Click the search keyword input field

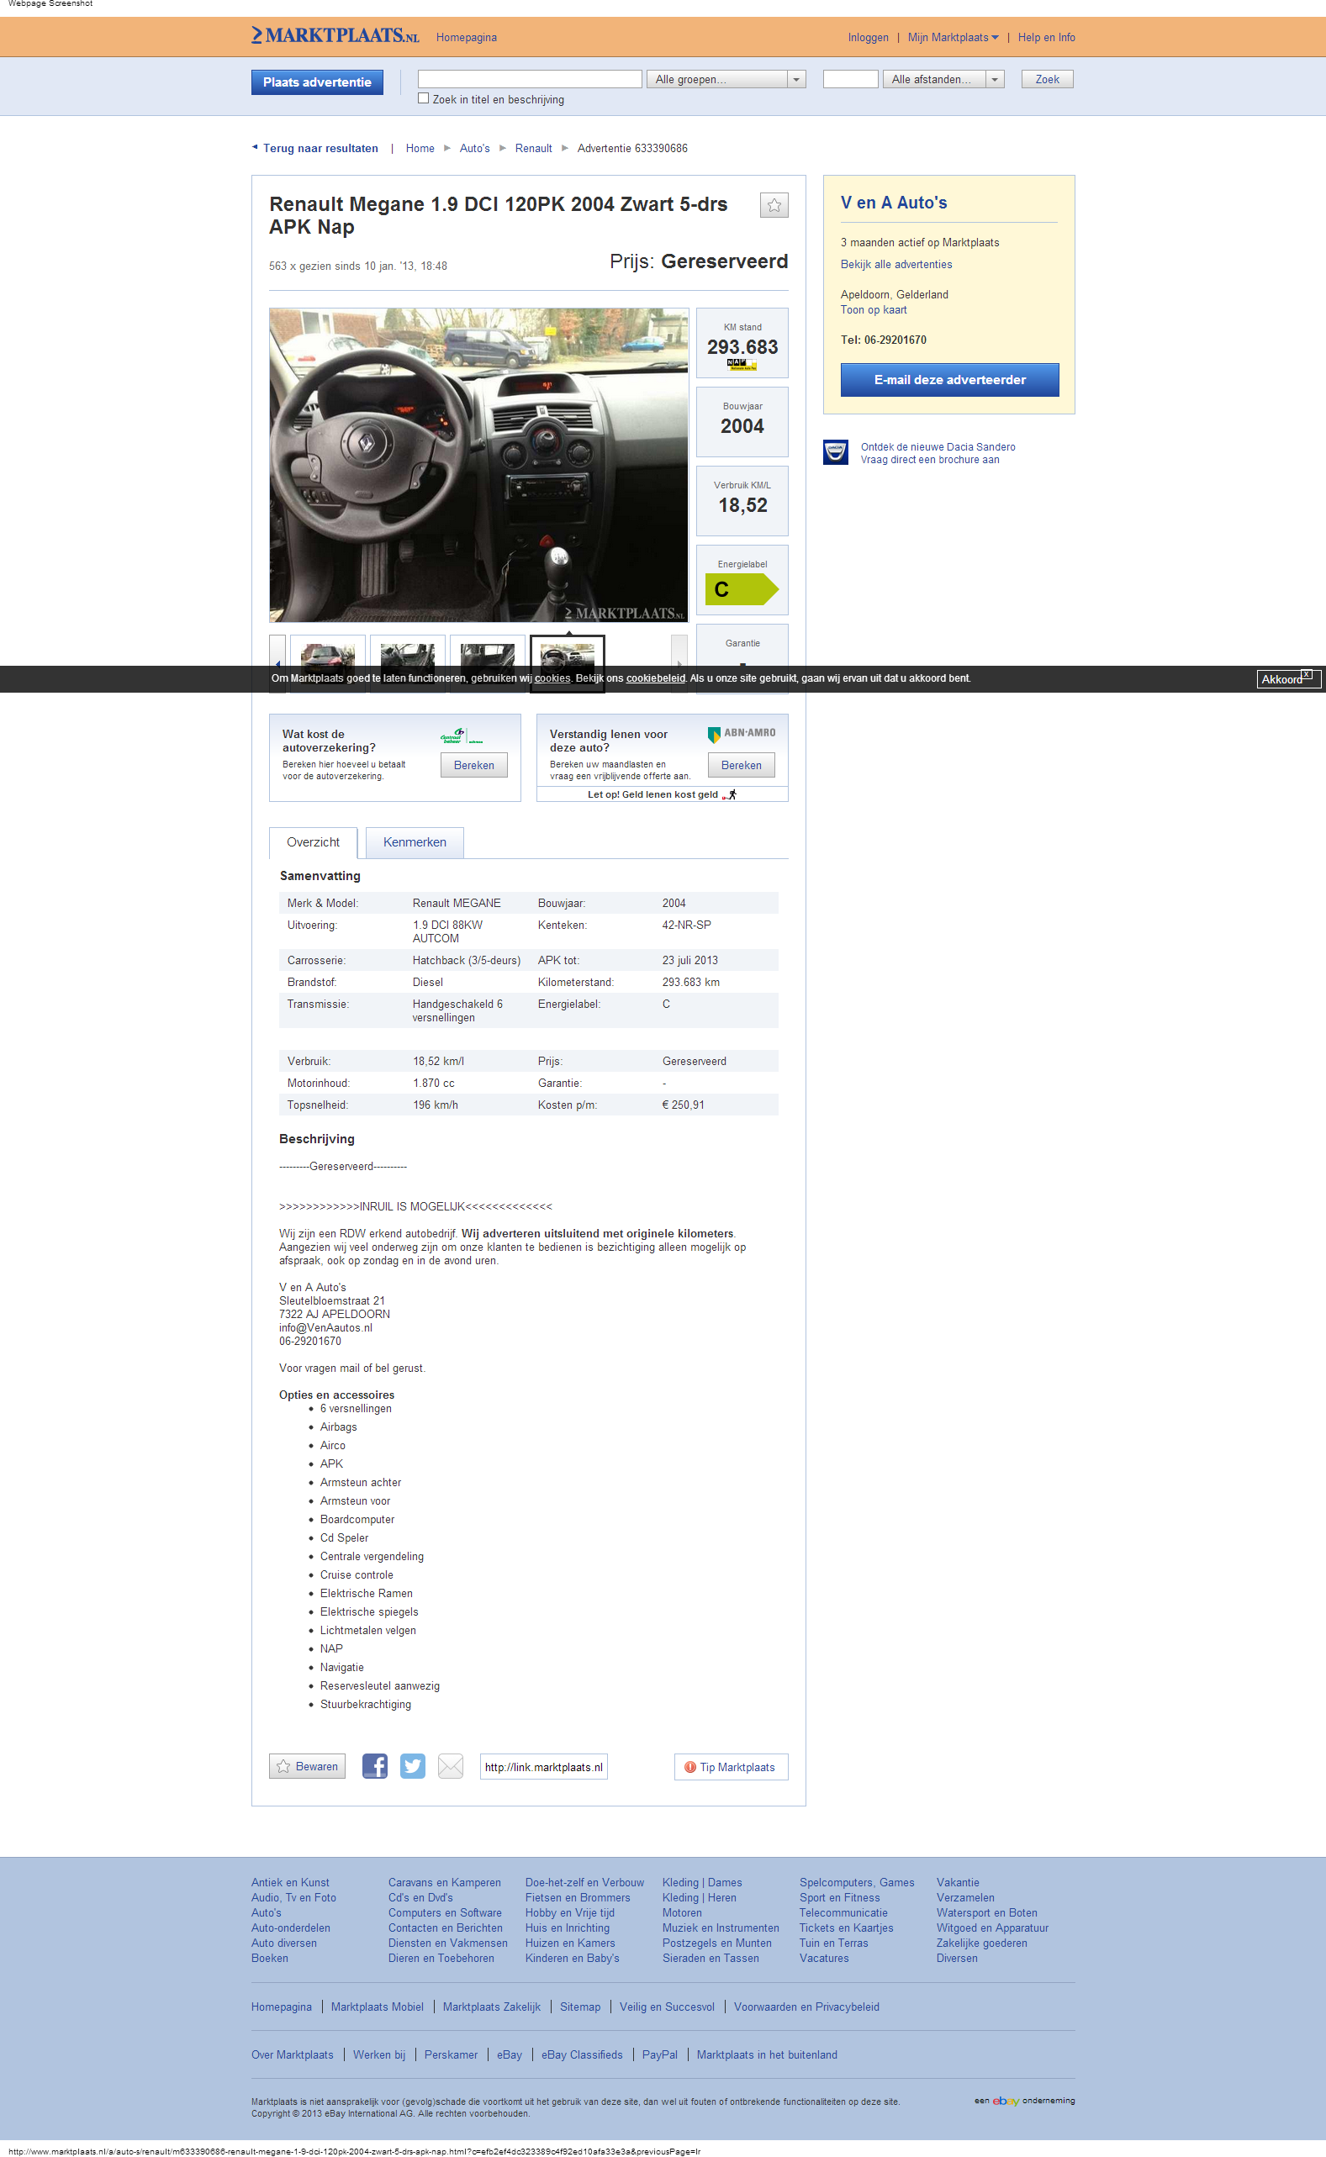[530, 79]
